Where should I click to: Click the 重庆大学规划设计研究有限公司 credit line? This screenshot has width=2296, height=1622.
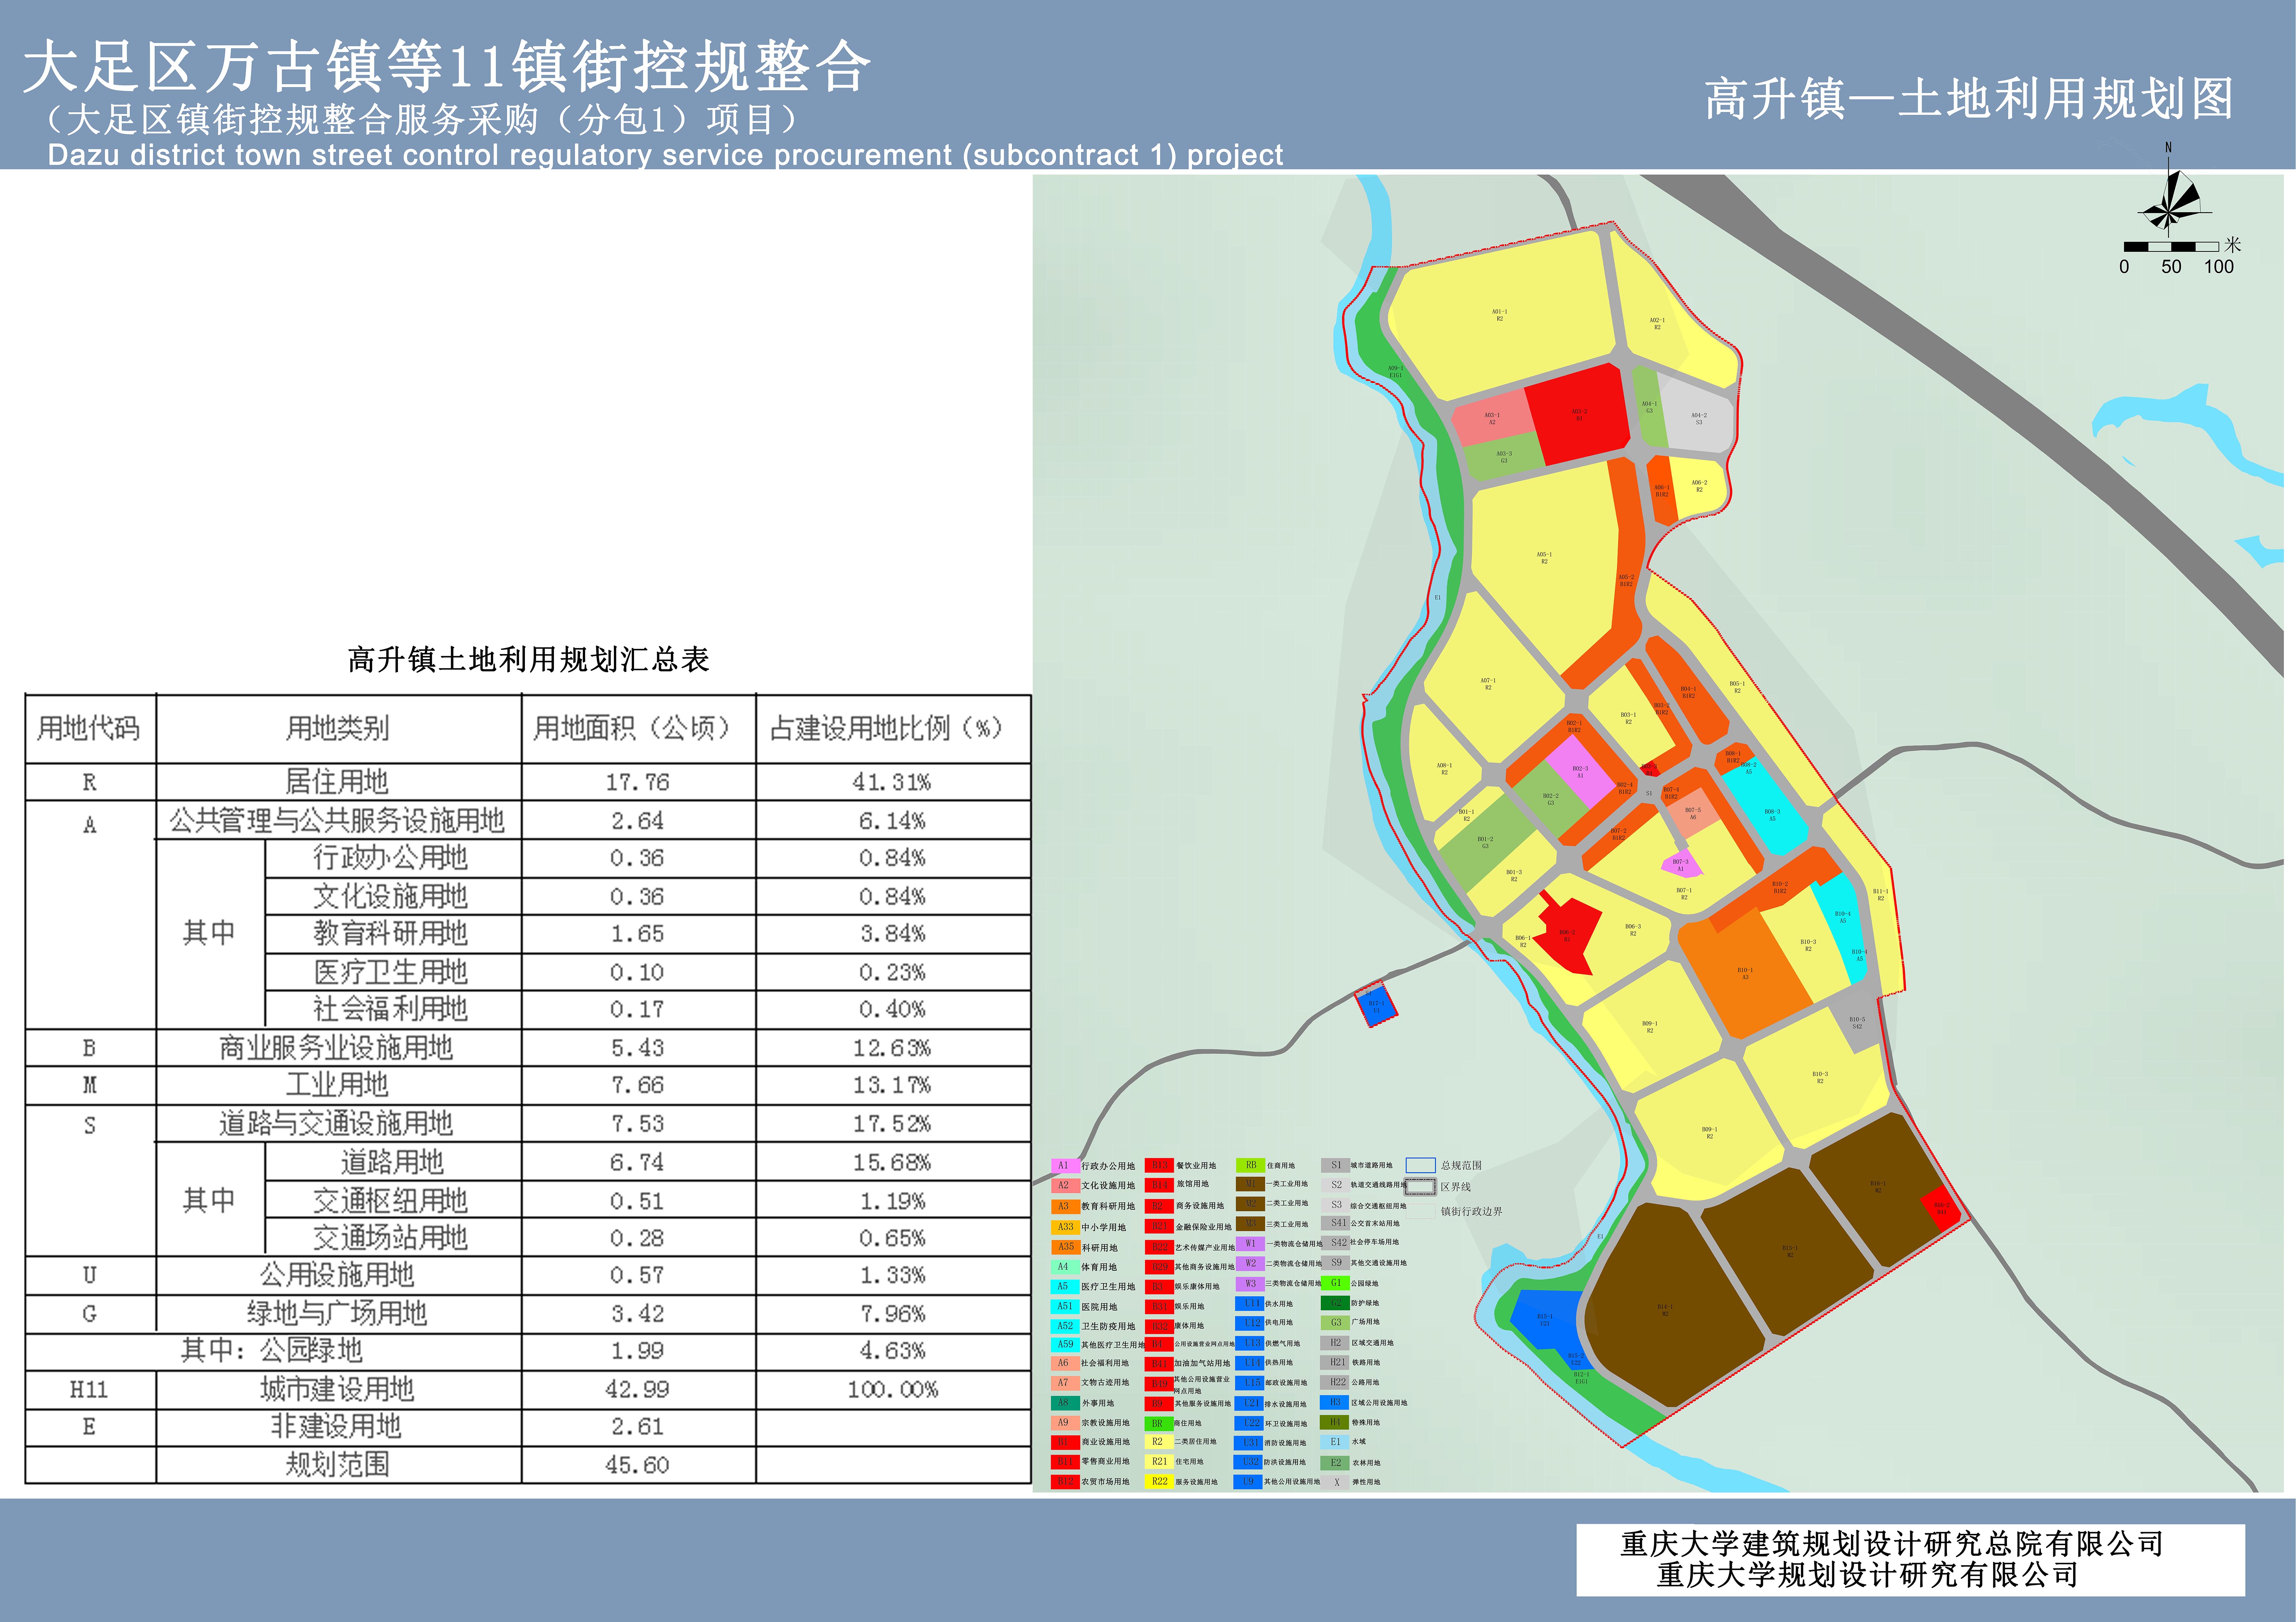(1867, 1575)
